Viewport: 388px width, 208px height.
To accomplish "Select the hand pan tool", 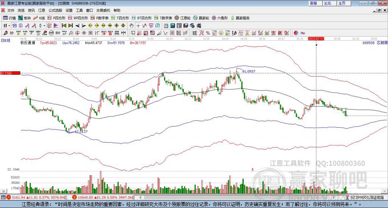I will coord(131,26).
